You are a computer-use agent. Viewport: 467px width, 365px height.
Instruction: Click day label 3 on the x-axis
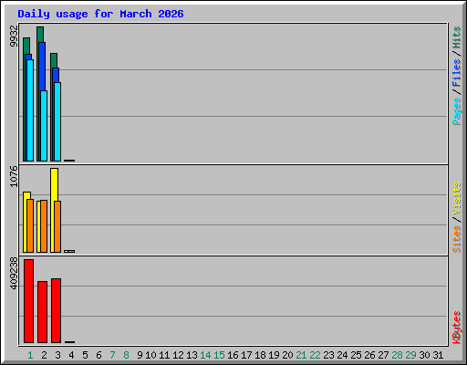[x=57, y=355]
